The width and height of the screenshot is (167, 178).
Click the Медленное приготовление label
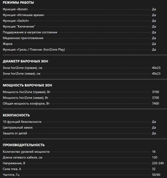[x=23, y=38]
